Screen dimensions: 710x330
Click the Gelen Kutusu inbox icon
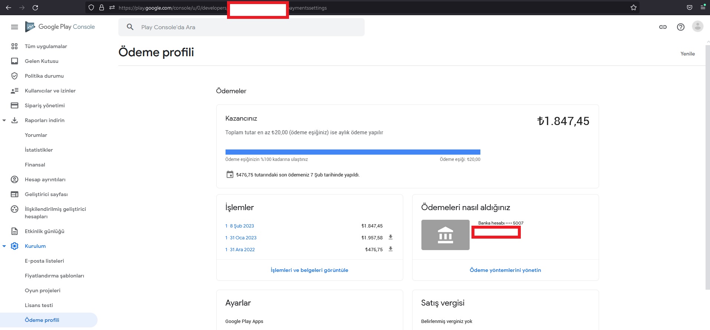pos(14,61)
